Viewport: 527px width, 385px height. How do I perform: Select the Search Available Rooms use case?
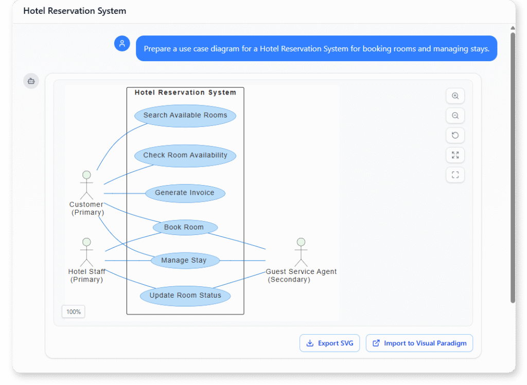(x=185, y=116)
